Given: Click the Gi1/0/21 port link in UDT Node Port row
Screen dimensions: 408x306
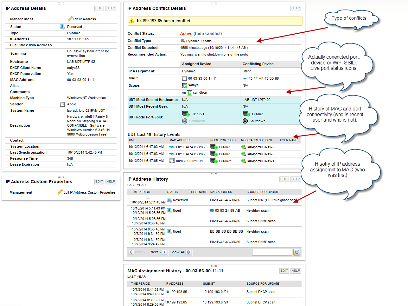Looking at the screenshot, I should (198, 114).
